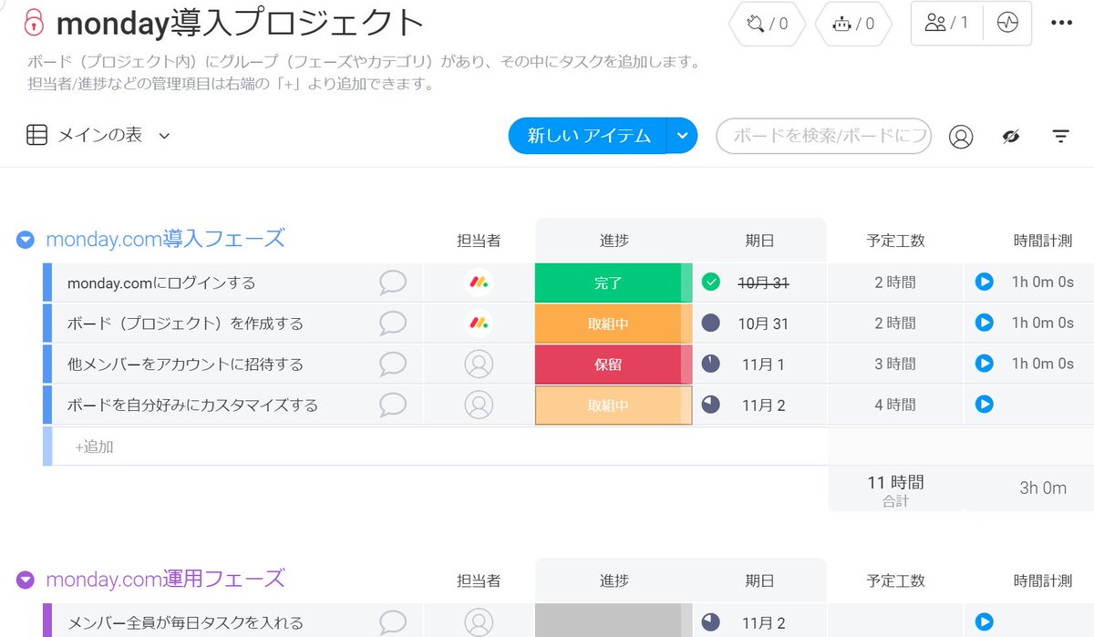
Task: Click the 時間計測 column header in 導入フェーズ
Action: 1042,241
